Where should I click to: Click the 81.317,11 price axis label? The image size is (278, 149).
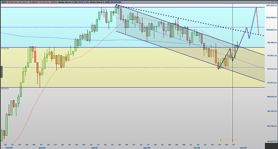[x=272, y=141]
